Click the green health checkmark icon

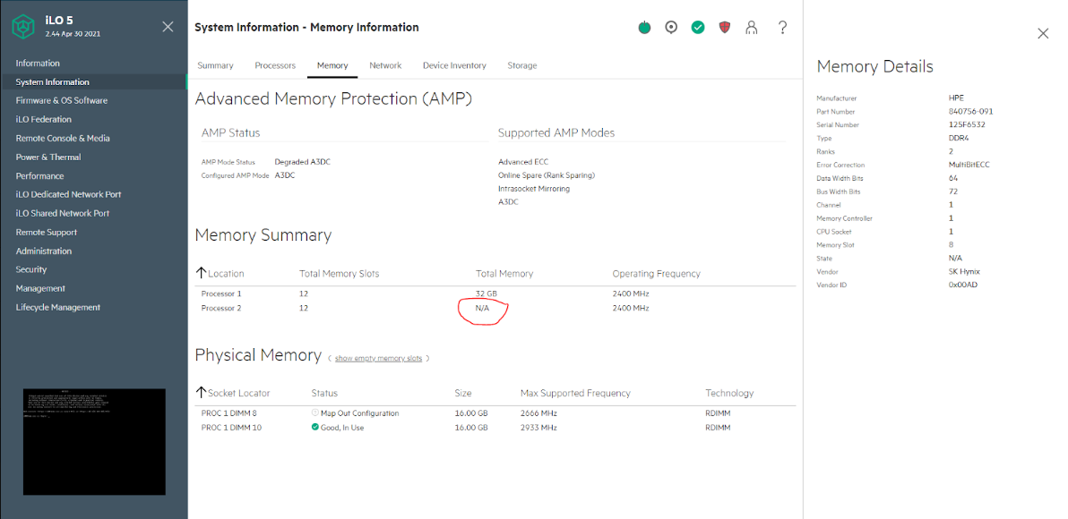(697, 28)
